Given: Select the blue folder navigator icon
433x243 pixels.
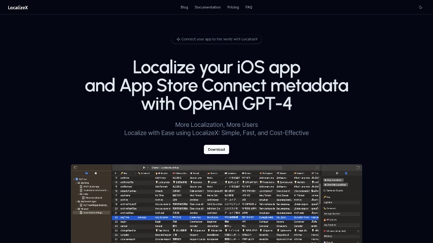Looking at the screenshot, I should tap(86, 173).
